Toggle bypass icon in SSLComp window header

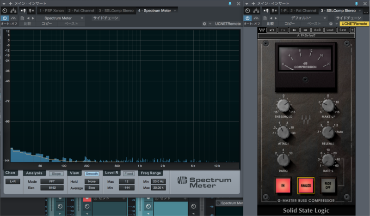[x=256, y=18]
